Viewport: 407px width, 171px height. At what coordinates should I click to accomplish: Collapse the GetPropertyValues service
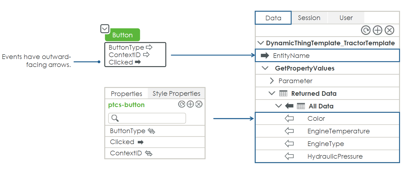(265, 68)
